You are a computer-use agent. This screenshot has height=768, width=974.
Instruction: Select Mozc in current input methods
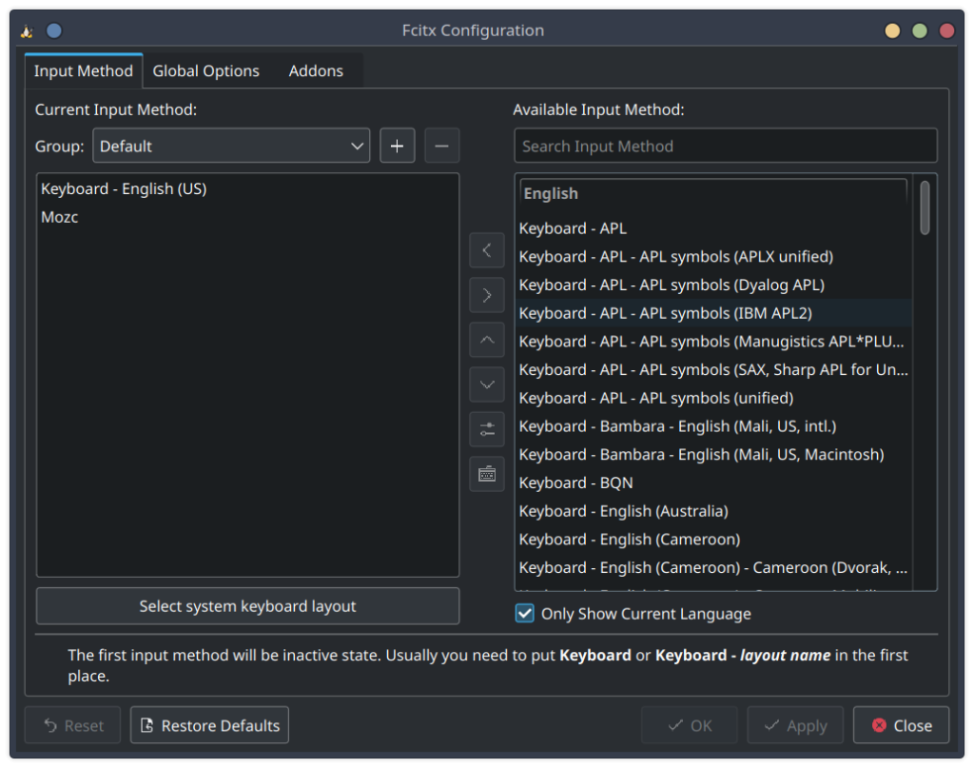coord(60,217)
